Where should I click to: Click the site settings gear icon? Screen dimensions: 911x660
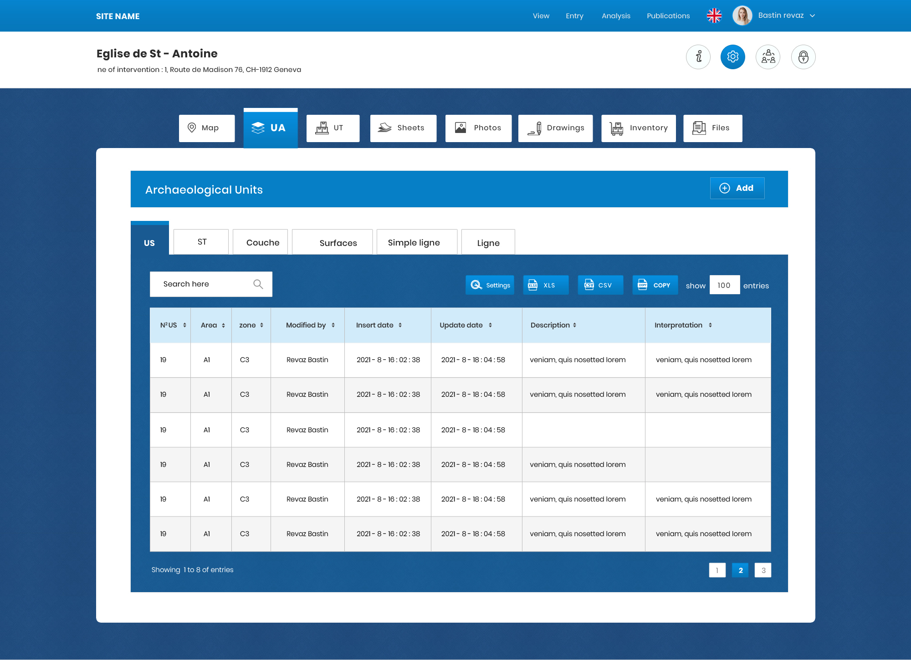pyautogui.click(x=732, y=57)
